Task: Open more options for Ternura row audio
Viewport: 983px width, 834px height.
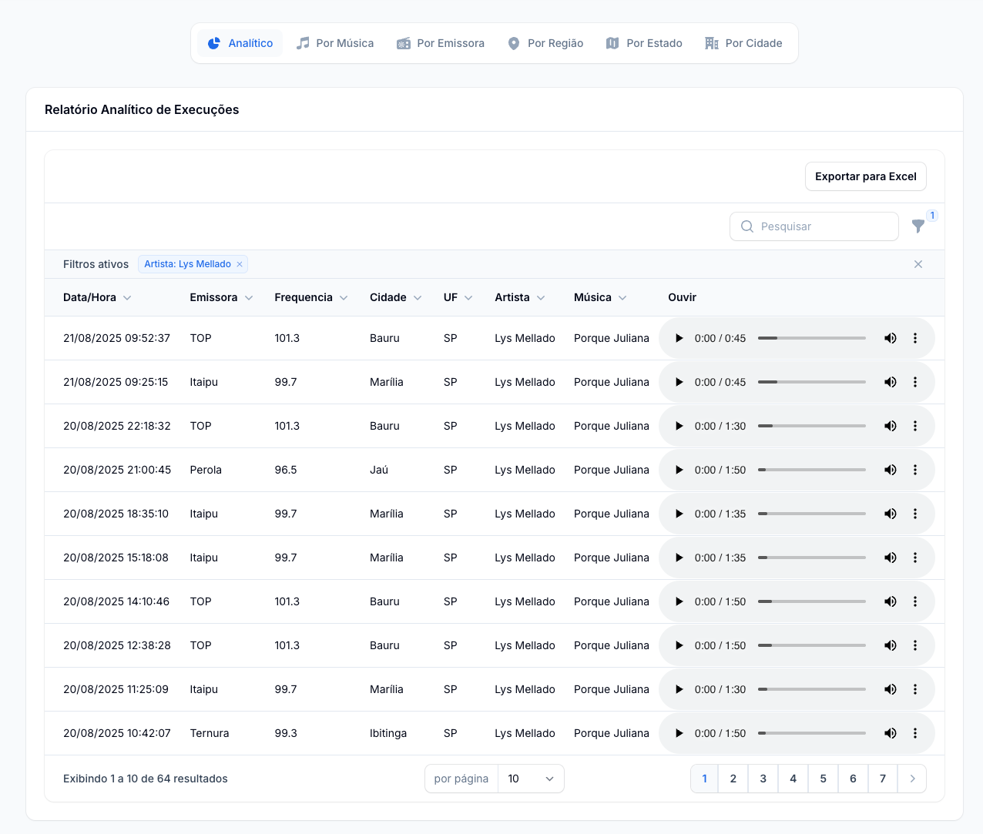Action: pos(914,733)
